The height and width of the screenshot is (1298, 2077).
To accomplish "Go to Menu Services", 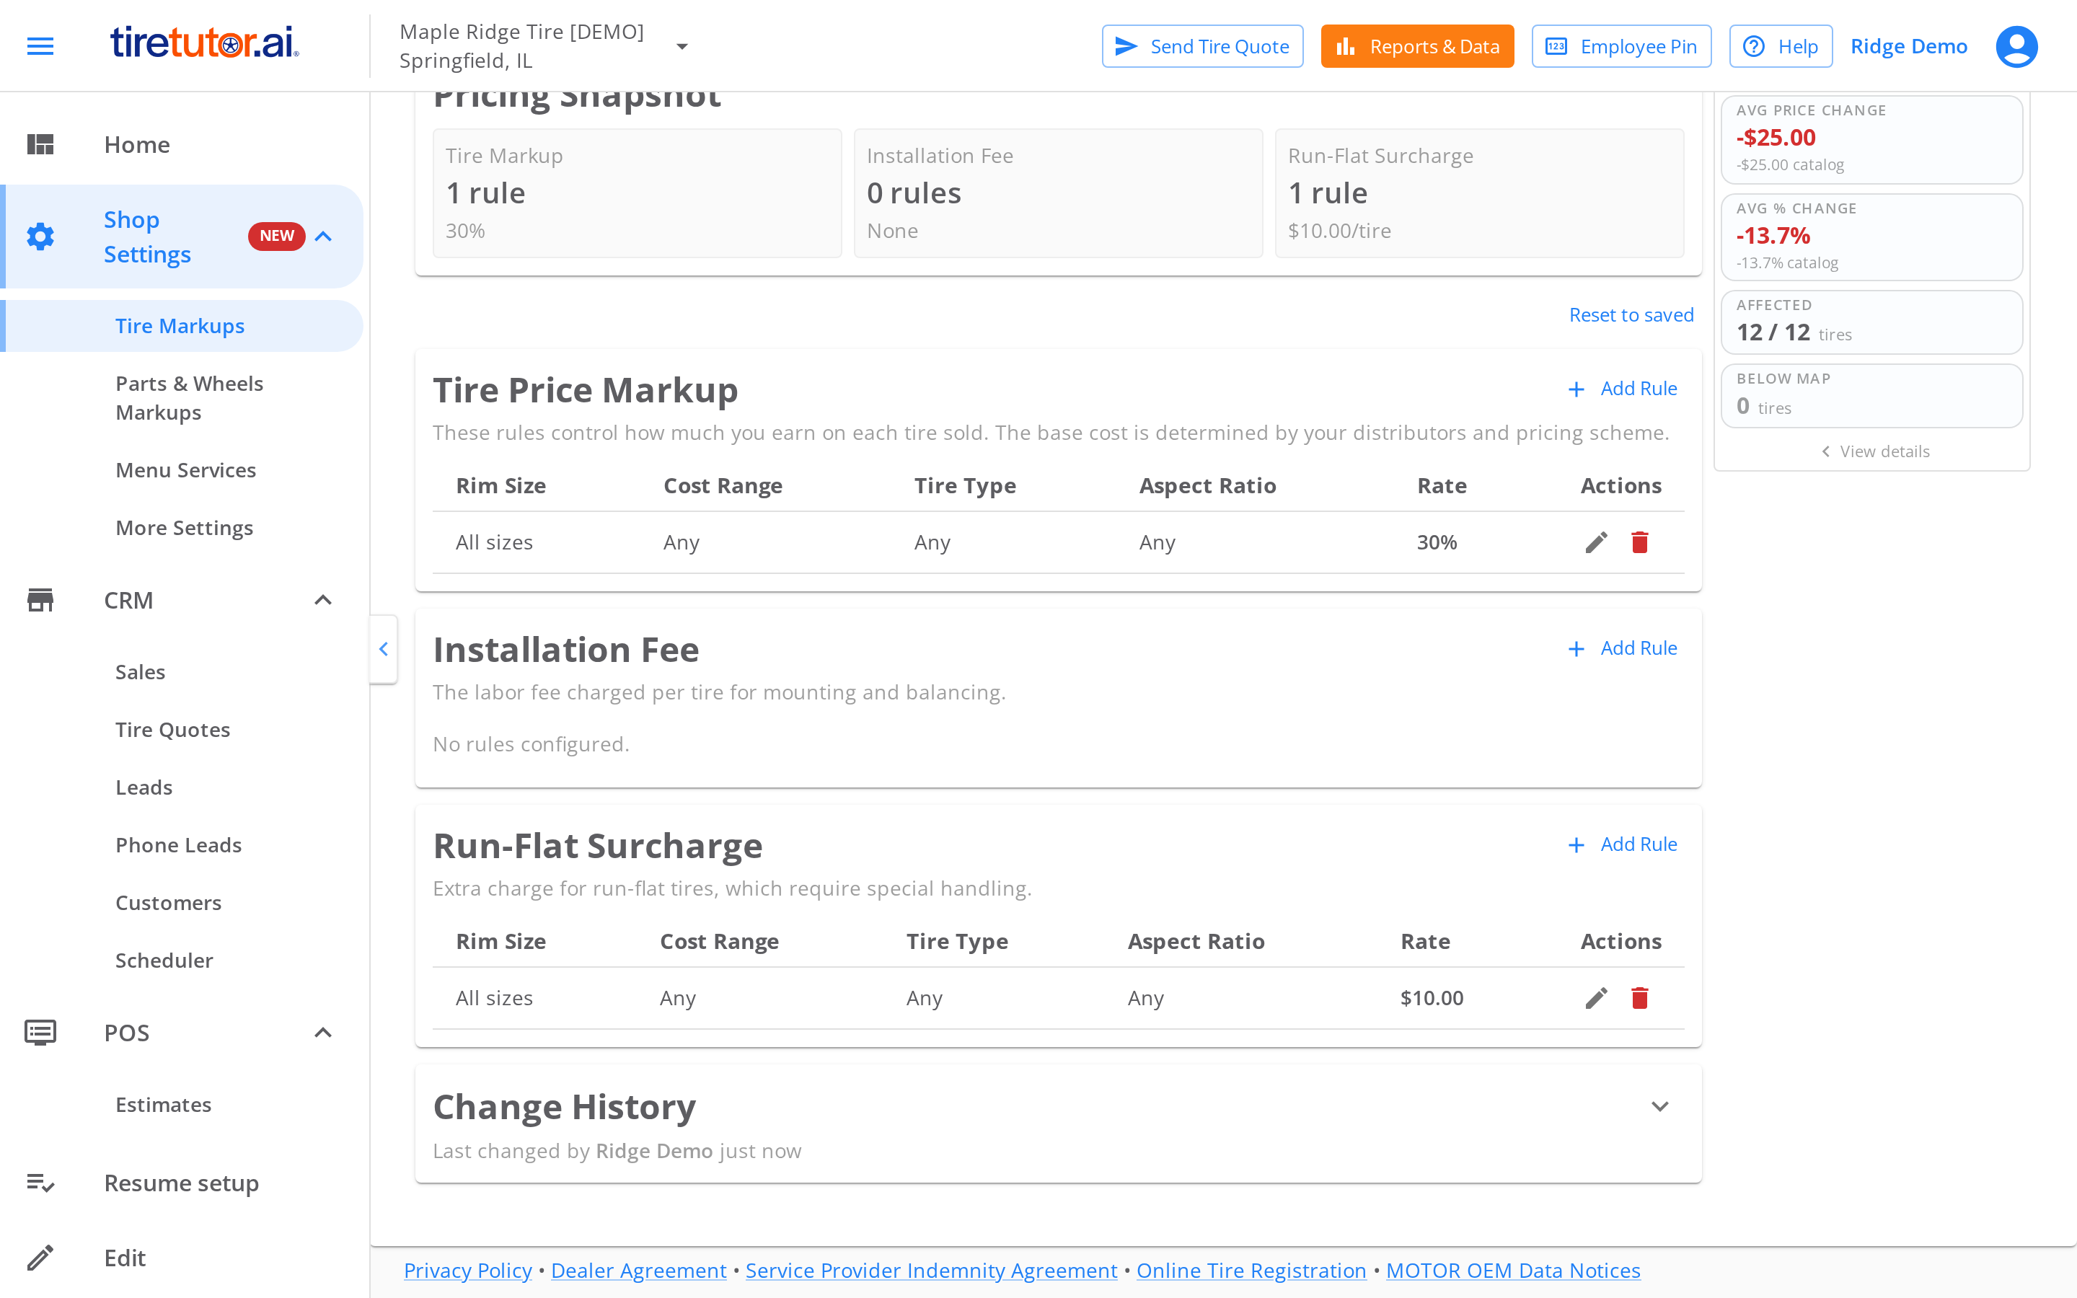I will [x=185, y=470].
